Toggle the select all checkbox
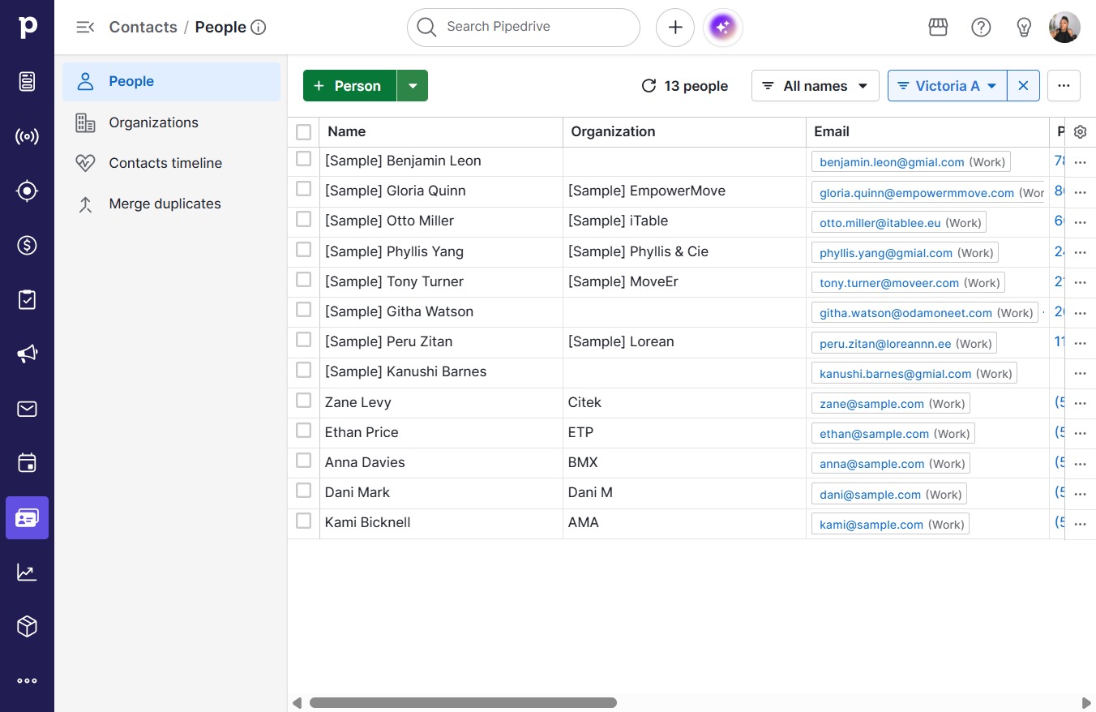Screen dimensions: 1096x712 [303, 131]
